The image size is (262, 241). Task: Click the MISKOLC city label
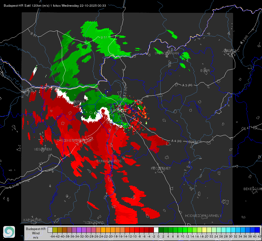tap(232, 50)
